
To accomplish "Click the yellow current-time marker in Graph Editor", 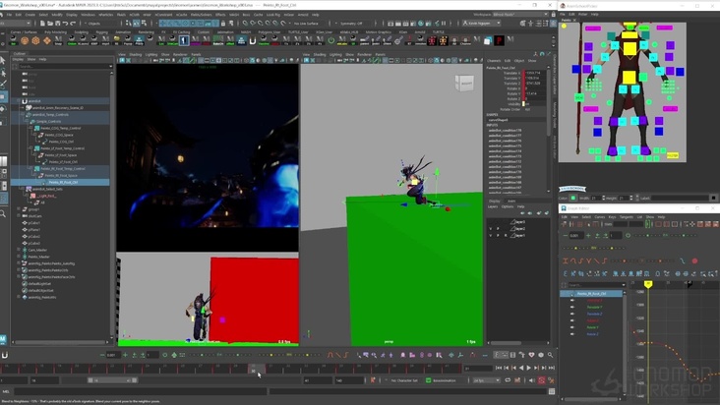I will [x=648, y=284].
